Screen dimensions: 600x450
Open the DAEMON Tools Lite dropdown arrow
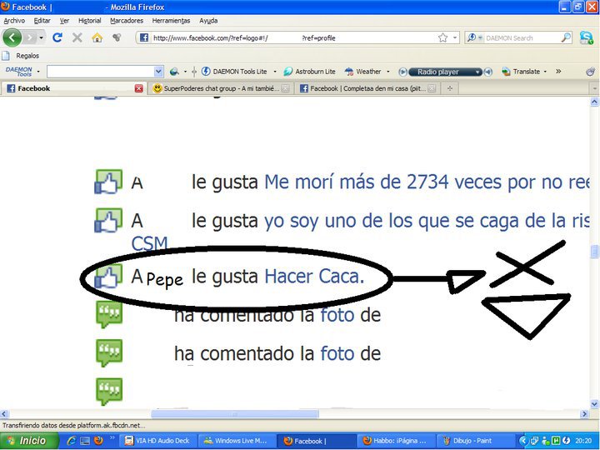click(275, 72)
